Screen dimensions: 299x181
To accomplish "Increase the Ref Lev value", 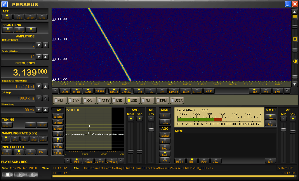I will point(45,45).
